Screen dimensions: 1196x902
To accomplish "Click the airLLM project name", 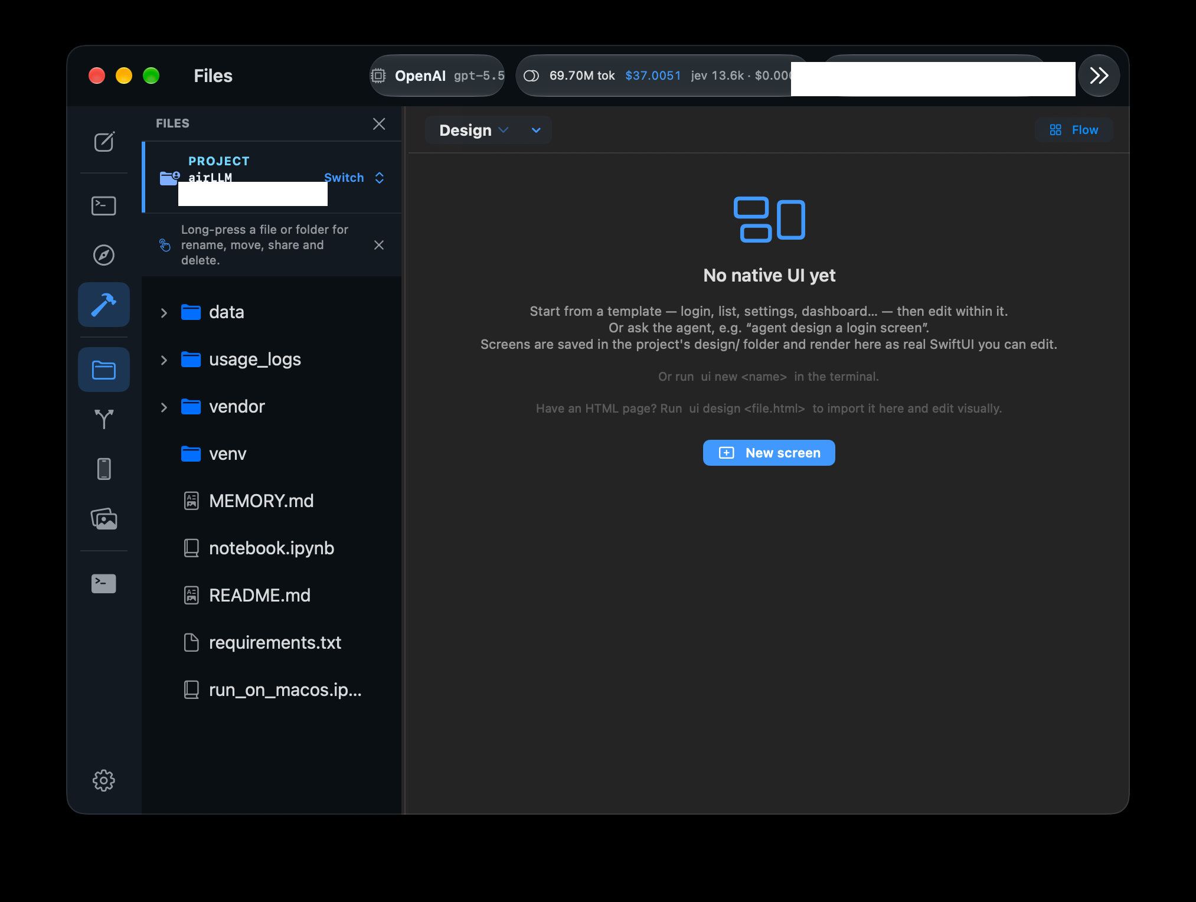I will (210, 177).
